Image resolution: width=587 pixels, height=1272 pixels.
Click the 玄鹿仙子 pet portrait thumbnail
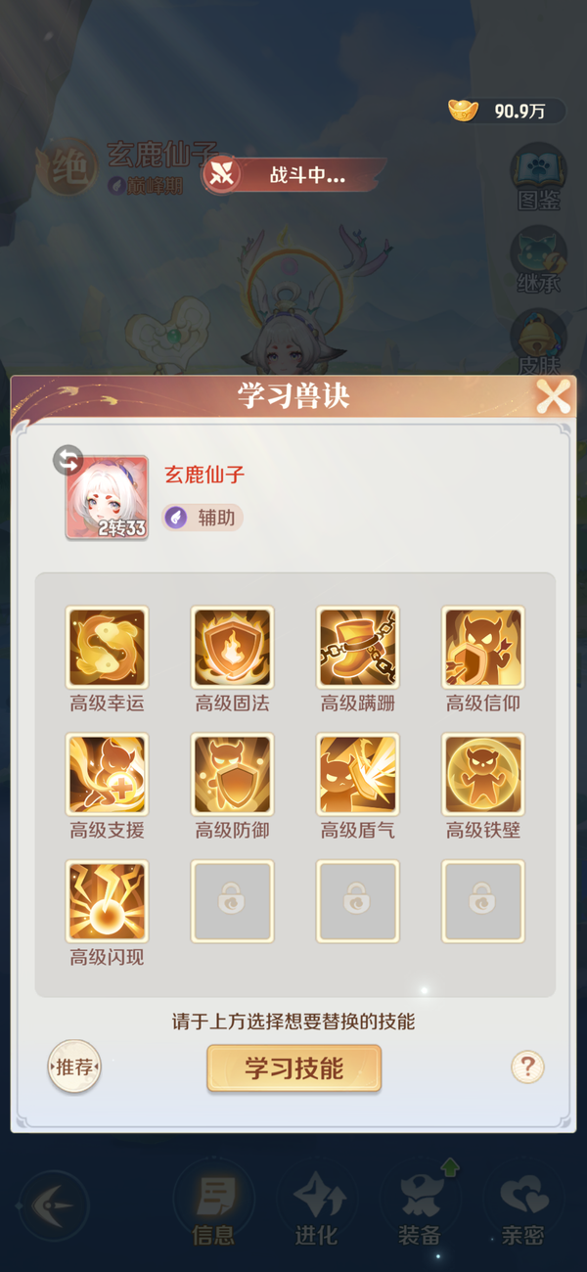tap(107, 497)
